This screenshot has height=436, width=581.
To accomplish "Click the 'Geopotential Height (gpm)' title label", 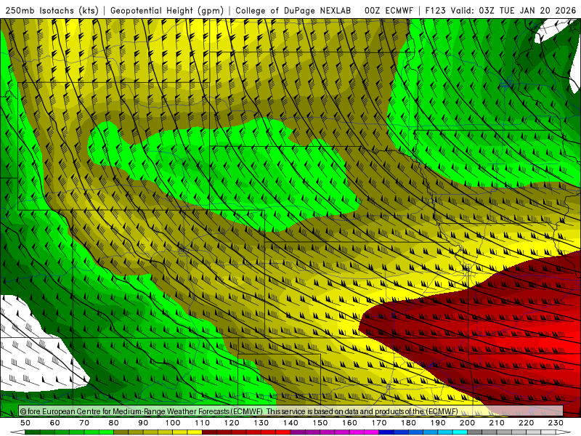I will coord(167,11).
